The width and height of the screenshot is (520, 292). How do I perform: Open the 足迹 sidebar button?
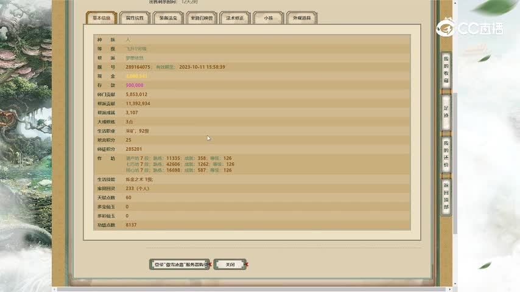coord(446,111)
